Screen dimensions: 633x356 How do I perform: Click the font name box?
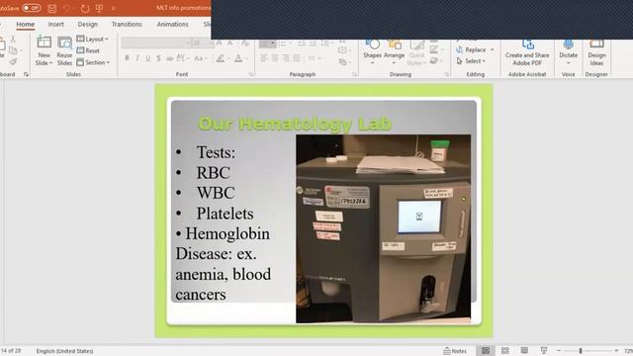[x=155, y=43]
